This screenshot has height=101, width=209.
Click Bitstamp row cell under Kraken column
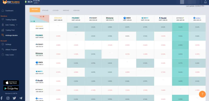tap(93, 54)
